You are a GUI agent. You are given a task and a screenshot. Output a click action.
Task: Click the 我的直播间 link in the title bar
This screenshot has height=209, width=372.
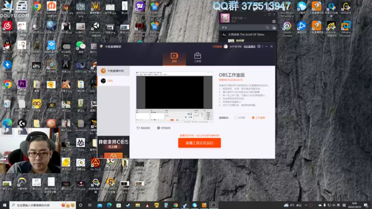[x=249, y=47]
